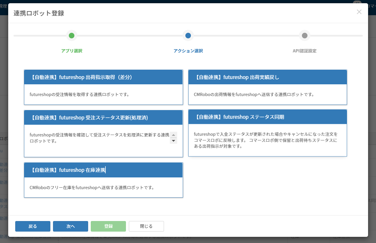Image resolution: width=376 pixels, height=243 pixels.
Task: Close the 連携ロボット登録 dialog with X
Action: pyautogui.click(x=359, y=12)
